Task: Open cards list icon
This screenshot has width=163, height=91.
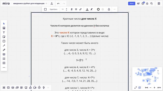Action: [22, 88]
